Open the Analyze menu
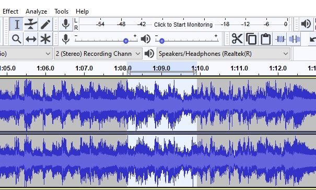 coord(36,11)
